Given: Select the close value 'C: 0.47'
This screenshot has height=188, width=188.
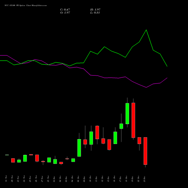Looking at the screenshot, I should (65, 10).
